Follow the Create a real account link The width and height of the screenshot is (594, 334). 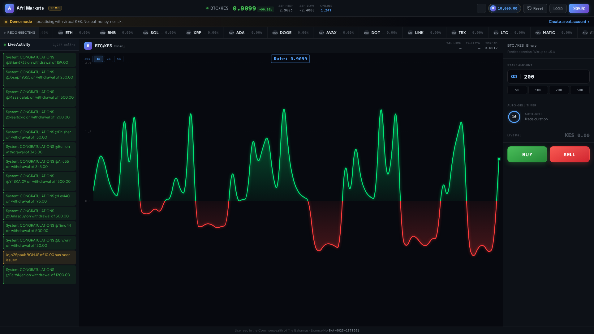569,22
